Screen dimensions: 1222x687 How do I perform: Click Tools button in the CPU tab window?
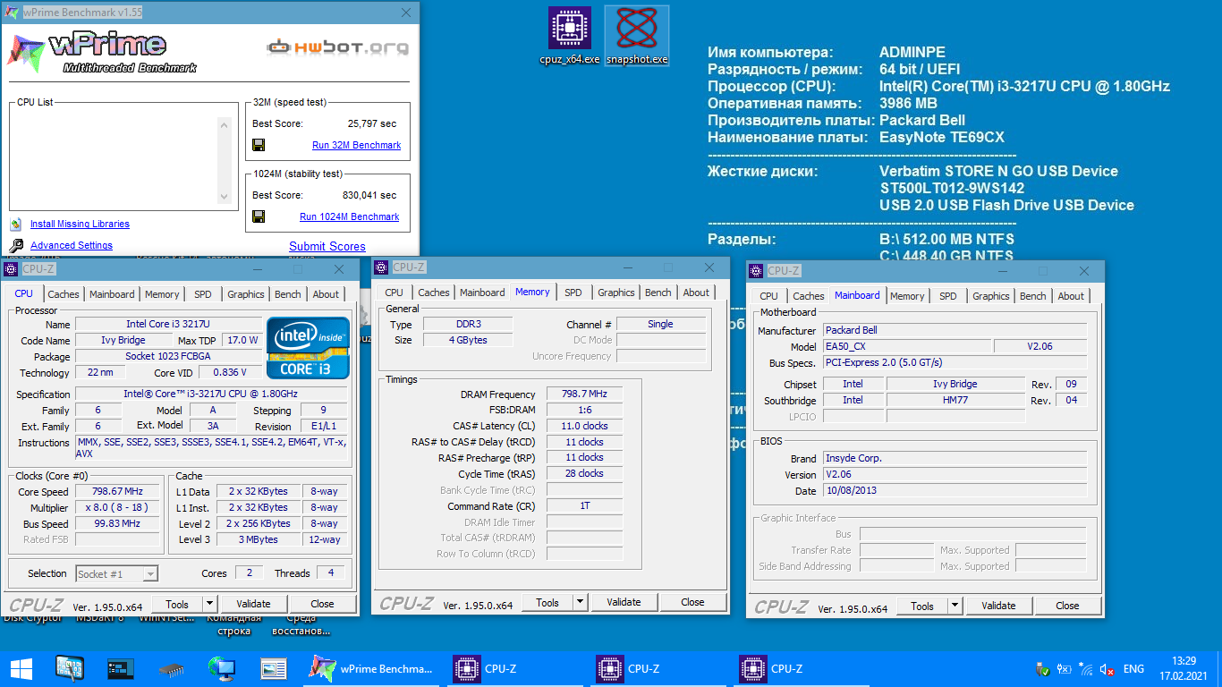coord(177,604)
